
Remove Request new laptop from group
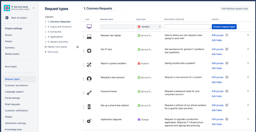point(248,35)
